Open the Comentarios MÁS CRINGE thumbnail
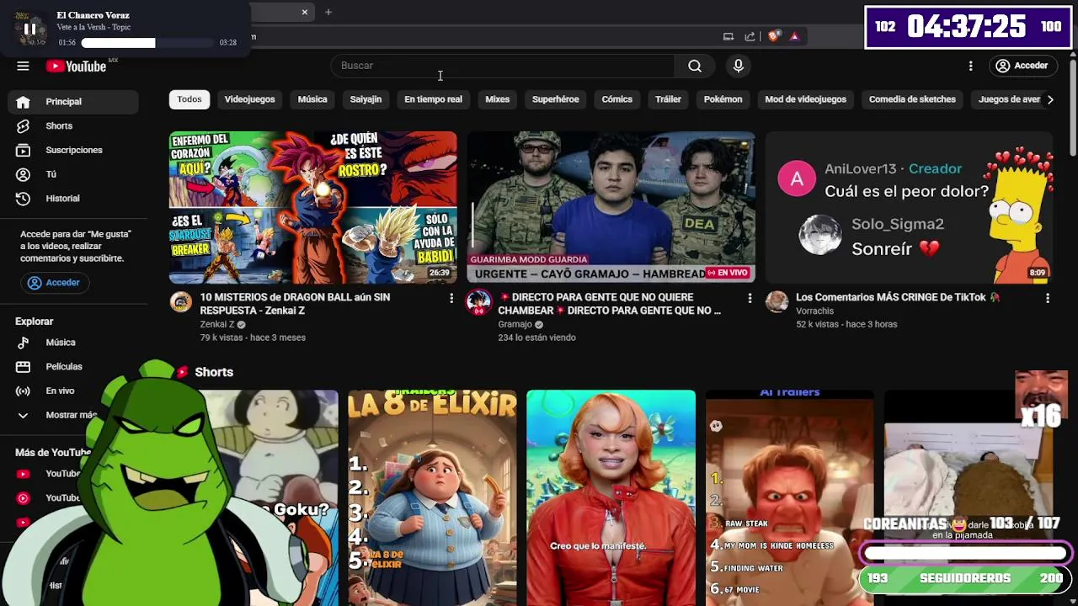 click(910, 207)
